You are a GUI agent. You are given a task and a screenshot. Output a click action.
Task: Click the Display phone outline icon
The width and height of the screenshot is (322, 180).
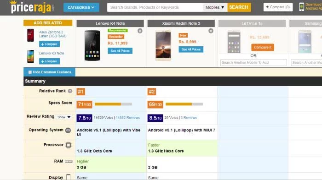(69, 177)
